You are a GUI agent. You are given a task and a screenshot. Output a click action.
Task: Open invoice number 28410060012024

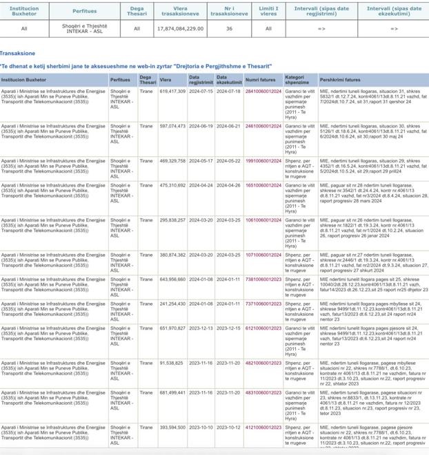click(263, 91)
